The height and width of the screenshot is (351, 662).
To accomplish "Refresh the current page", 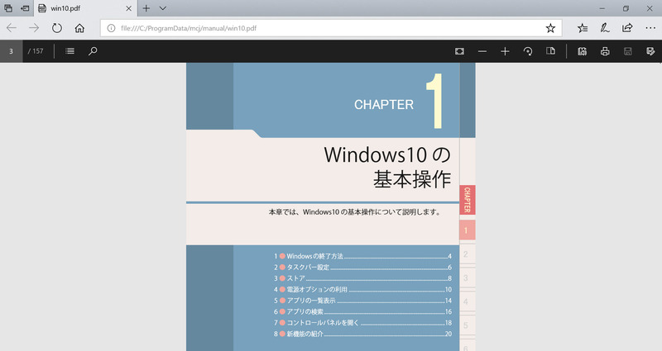I will pos(56,28).
